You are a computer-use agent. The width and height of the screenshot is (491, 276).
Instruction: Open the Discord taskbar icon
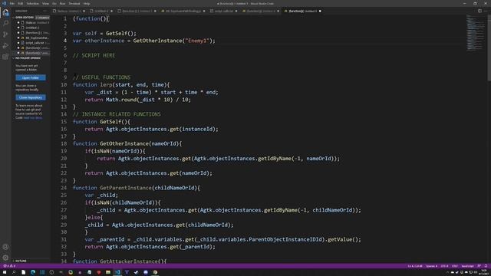pyautogui.click(x=146, y=272)
